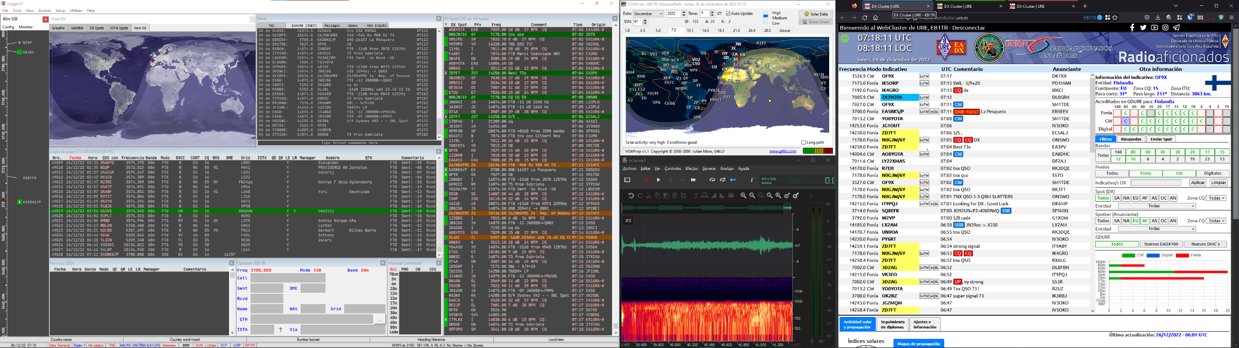Open Firefox hamburger application menu
This screenshot has width=1239, height=348.
click(x=1232, y=18)
